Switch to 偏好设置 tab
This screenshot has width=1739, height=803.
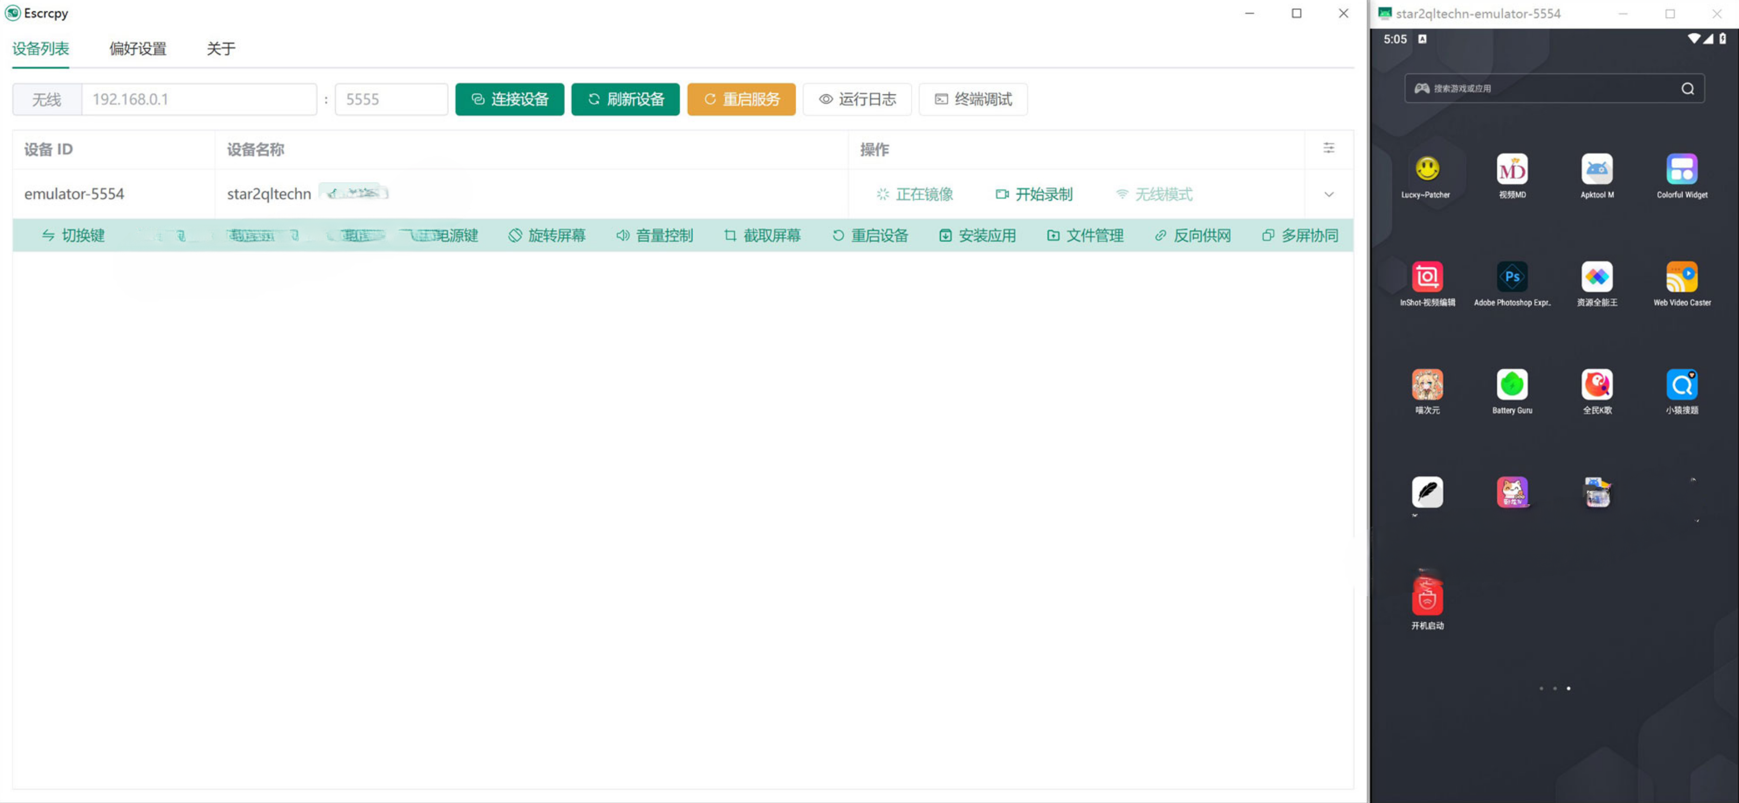coord(138,49)
